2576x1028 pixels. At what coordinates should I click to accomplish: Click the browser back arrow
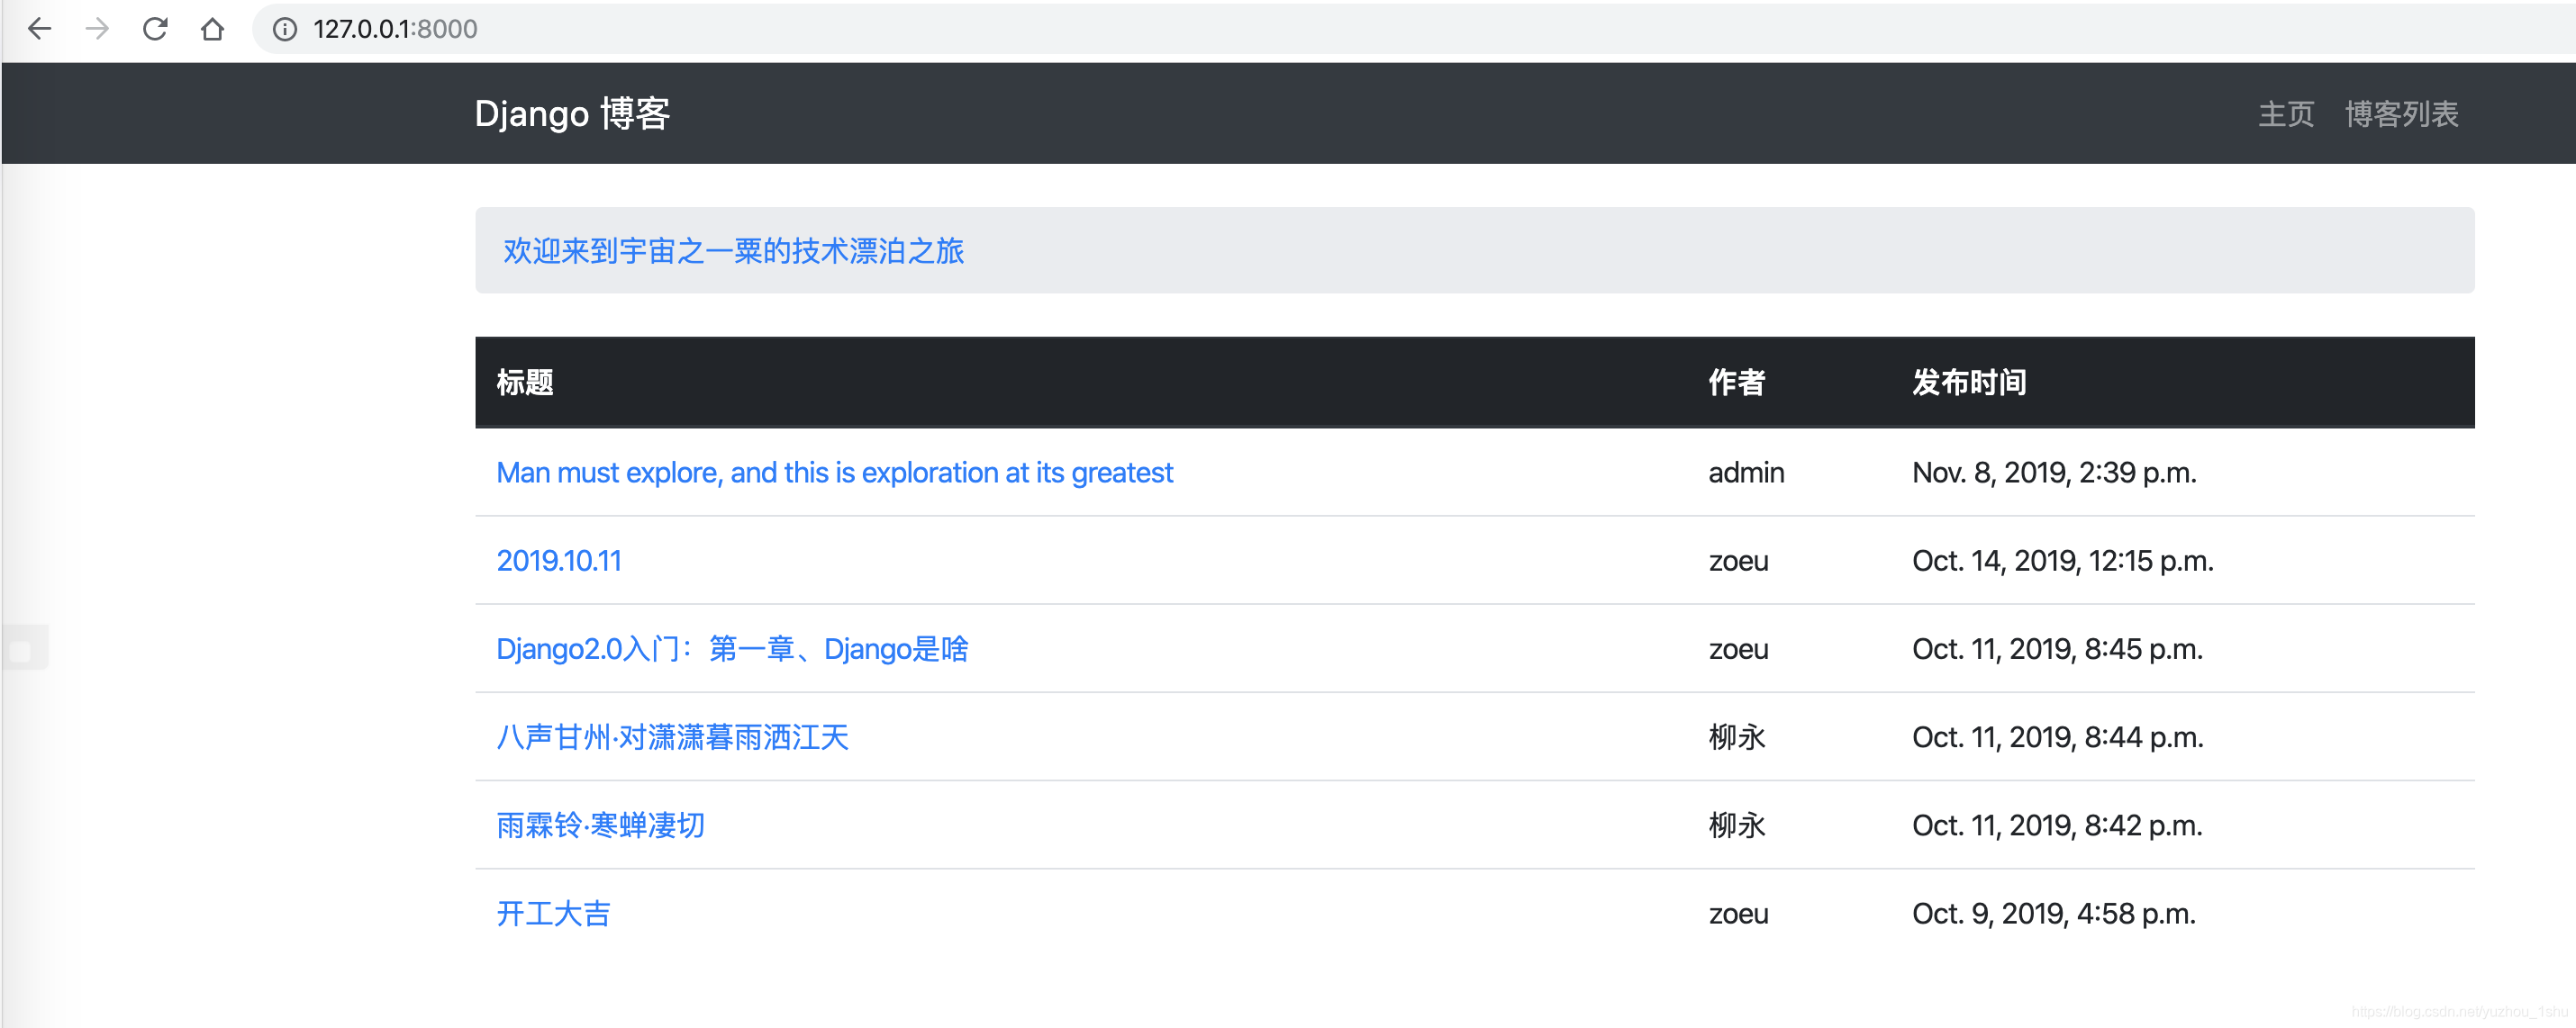coord(39,29)
